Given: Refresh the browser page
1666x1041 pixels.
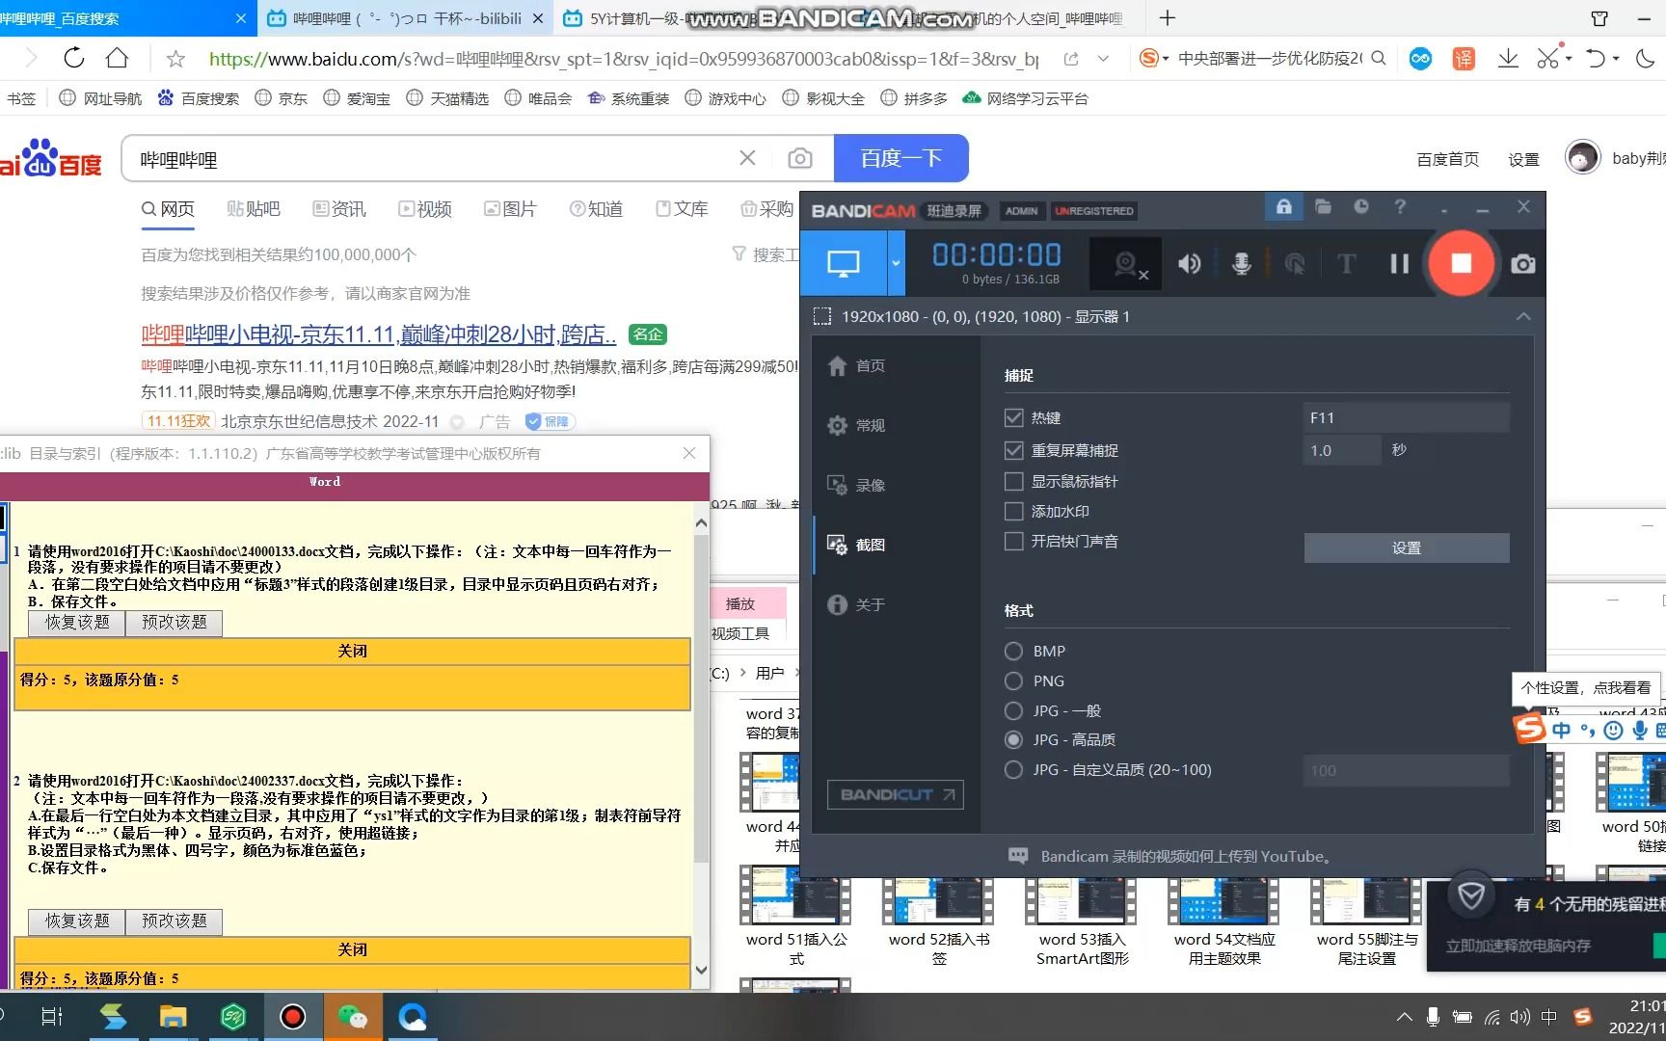Looking at the screenshot, I should (x=74, y=58).
